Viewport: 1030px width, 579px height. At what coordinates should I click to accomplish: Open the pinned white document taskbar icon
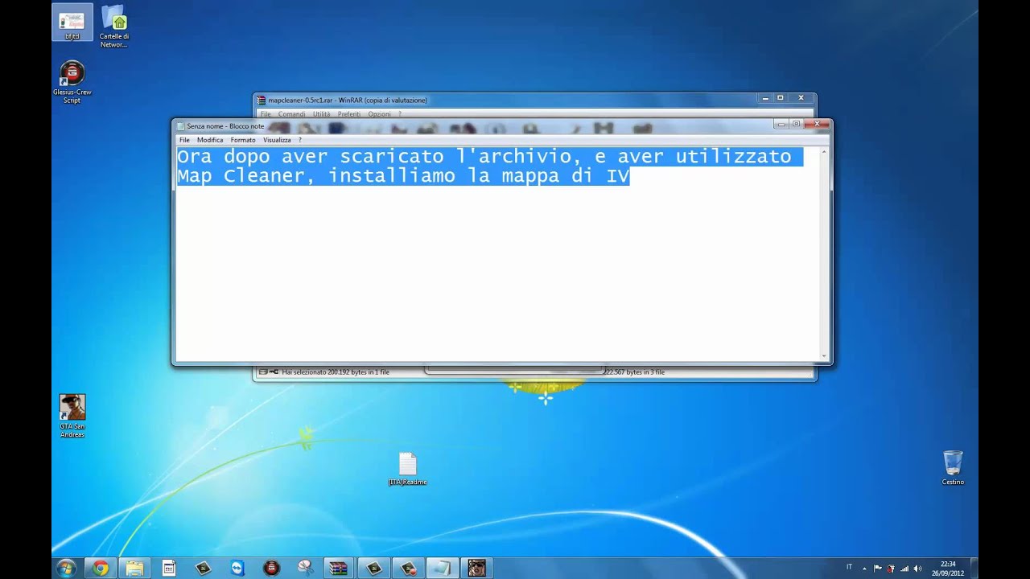pos(168,568)
